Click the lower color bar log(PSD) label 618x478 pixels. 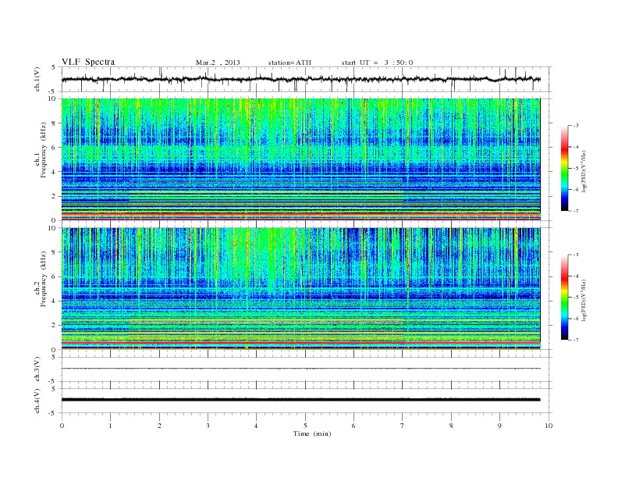point(585,301)
